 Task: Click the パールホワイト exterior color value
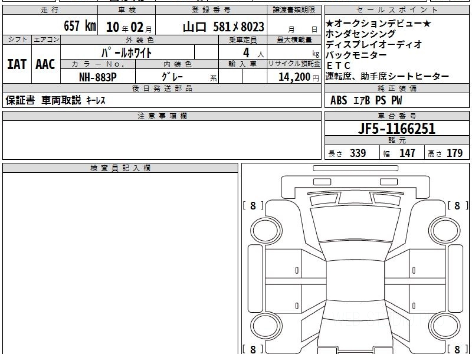click(127, 52)
